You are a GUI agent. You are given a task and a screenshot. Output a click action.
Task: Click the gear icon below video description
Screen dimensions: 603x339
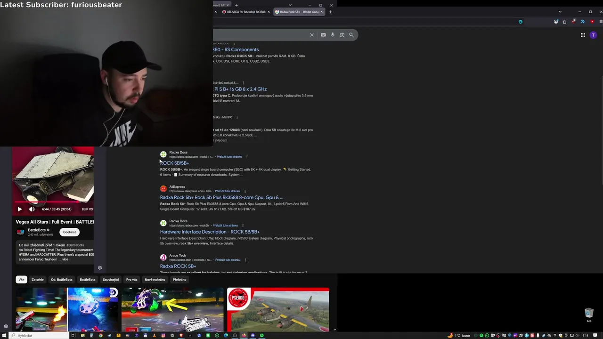point(100,268)
